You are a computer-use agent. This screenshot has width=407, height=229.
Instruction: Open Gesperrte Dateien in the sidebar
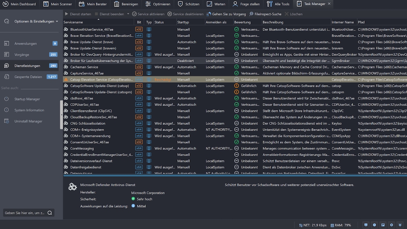pos(27,77)
